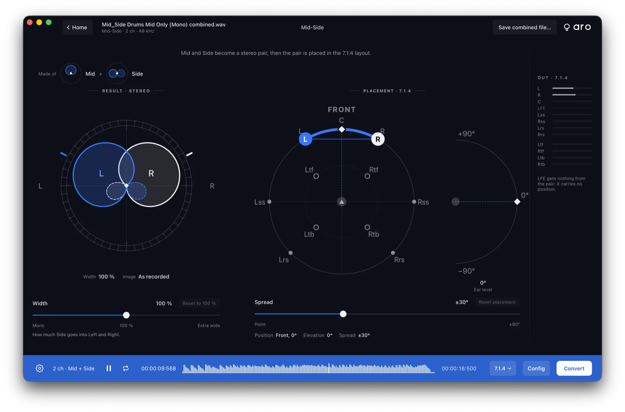The width and height of the screenshot is (625, 412).
Task: Click the 'Ear level' elevation label
Action: point(483,290)
